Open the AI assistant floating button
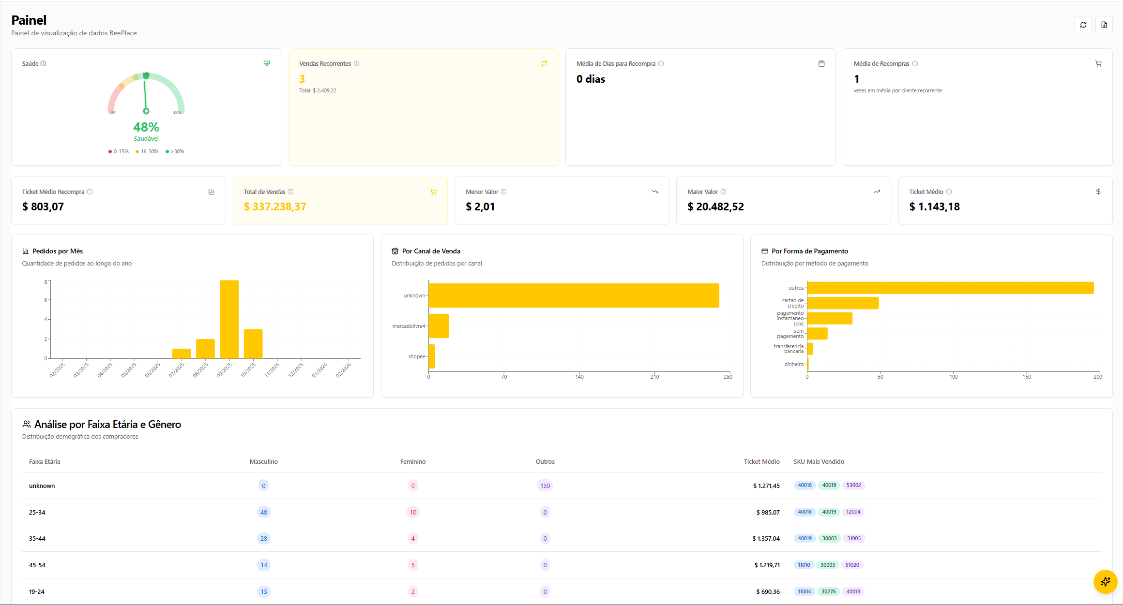 coord(1106,582)
